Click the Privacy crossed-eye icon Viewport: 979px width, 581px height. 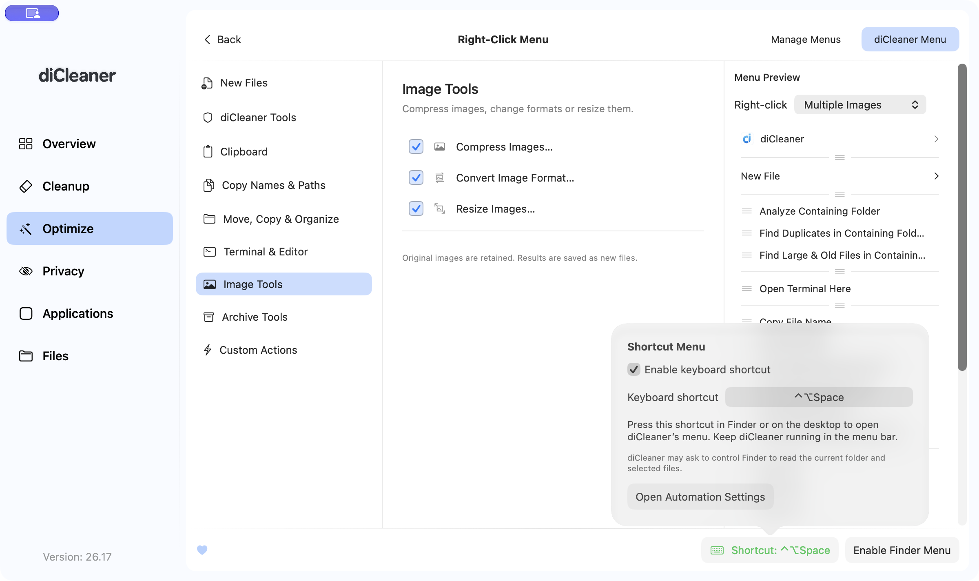click(x=26, y=271)
